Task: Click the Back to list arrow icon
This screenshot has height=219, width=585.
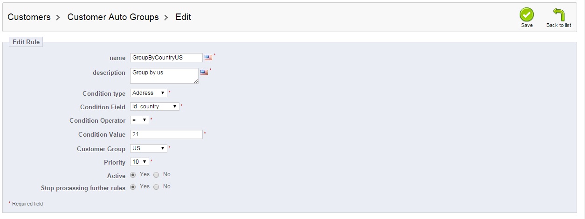Action: pyautogui.click(x=558, y=14)
